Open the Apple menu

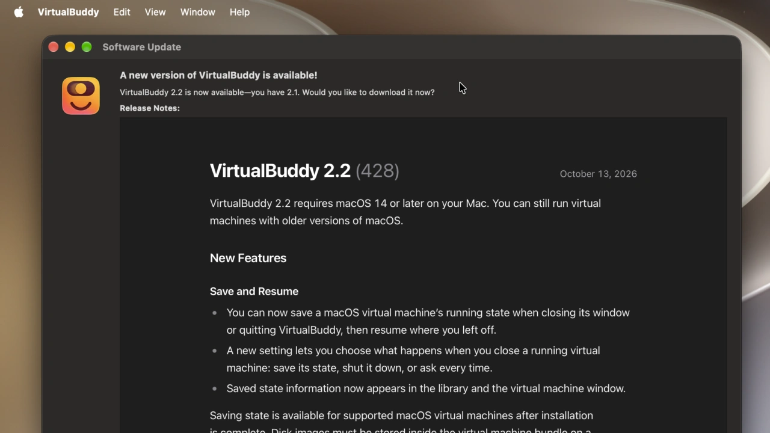[x=19, y=12]
